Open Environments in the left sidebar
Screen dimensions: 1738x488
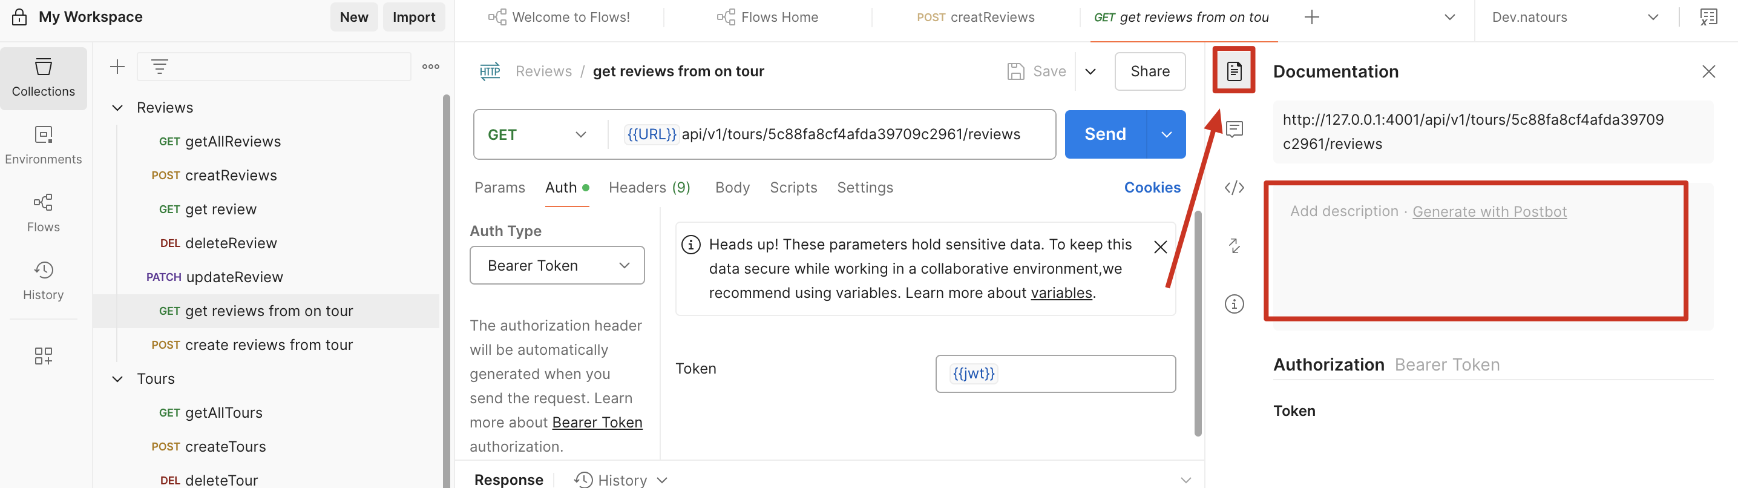[x=43, y=145]
